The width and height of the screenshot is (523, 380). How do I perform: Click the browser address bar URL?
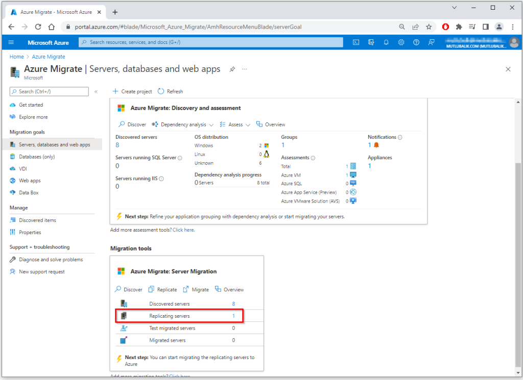click(188, 27)
